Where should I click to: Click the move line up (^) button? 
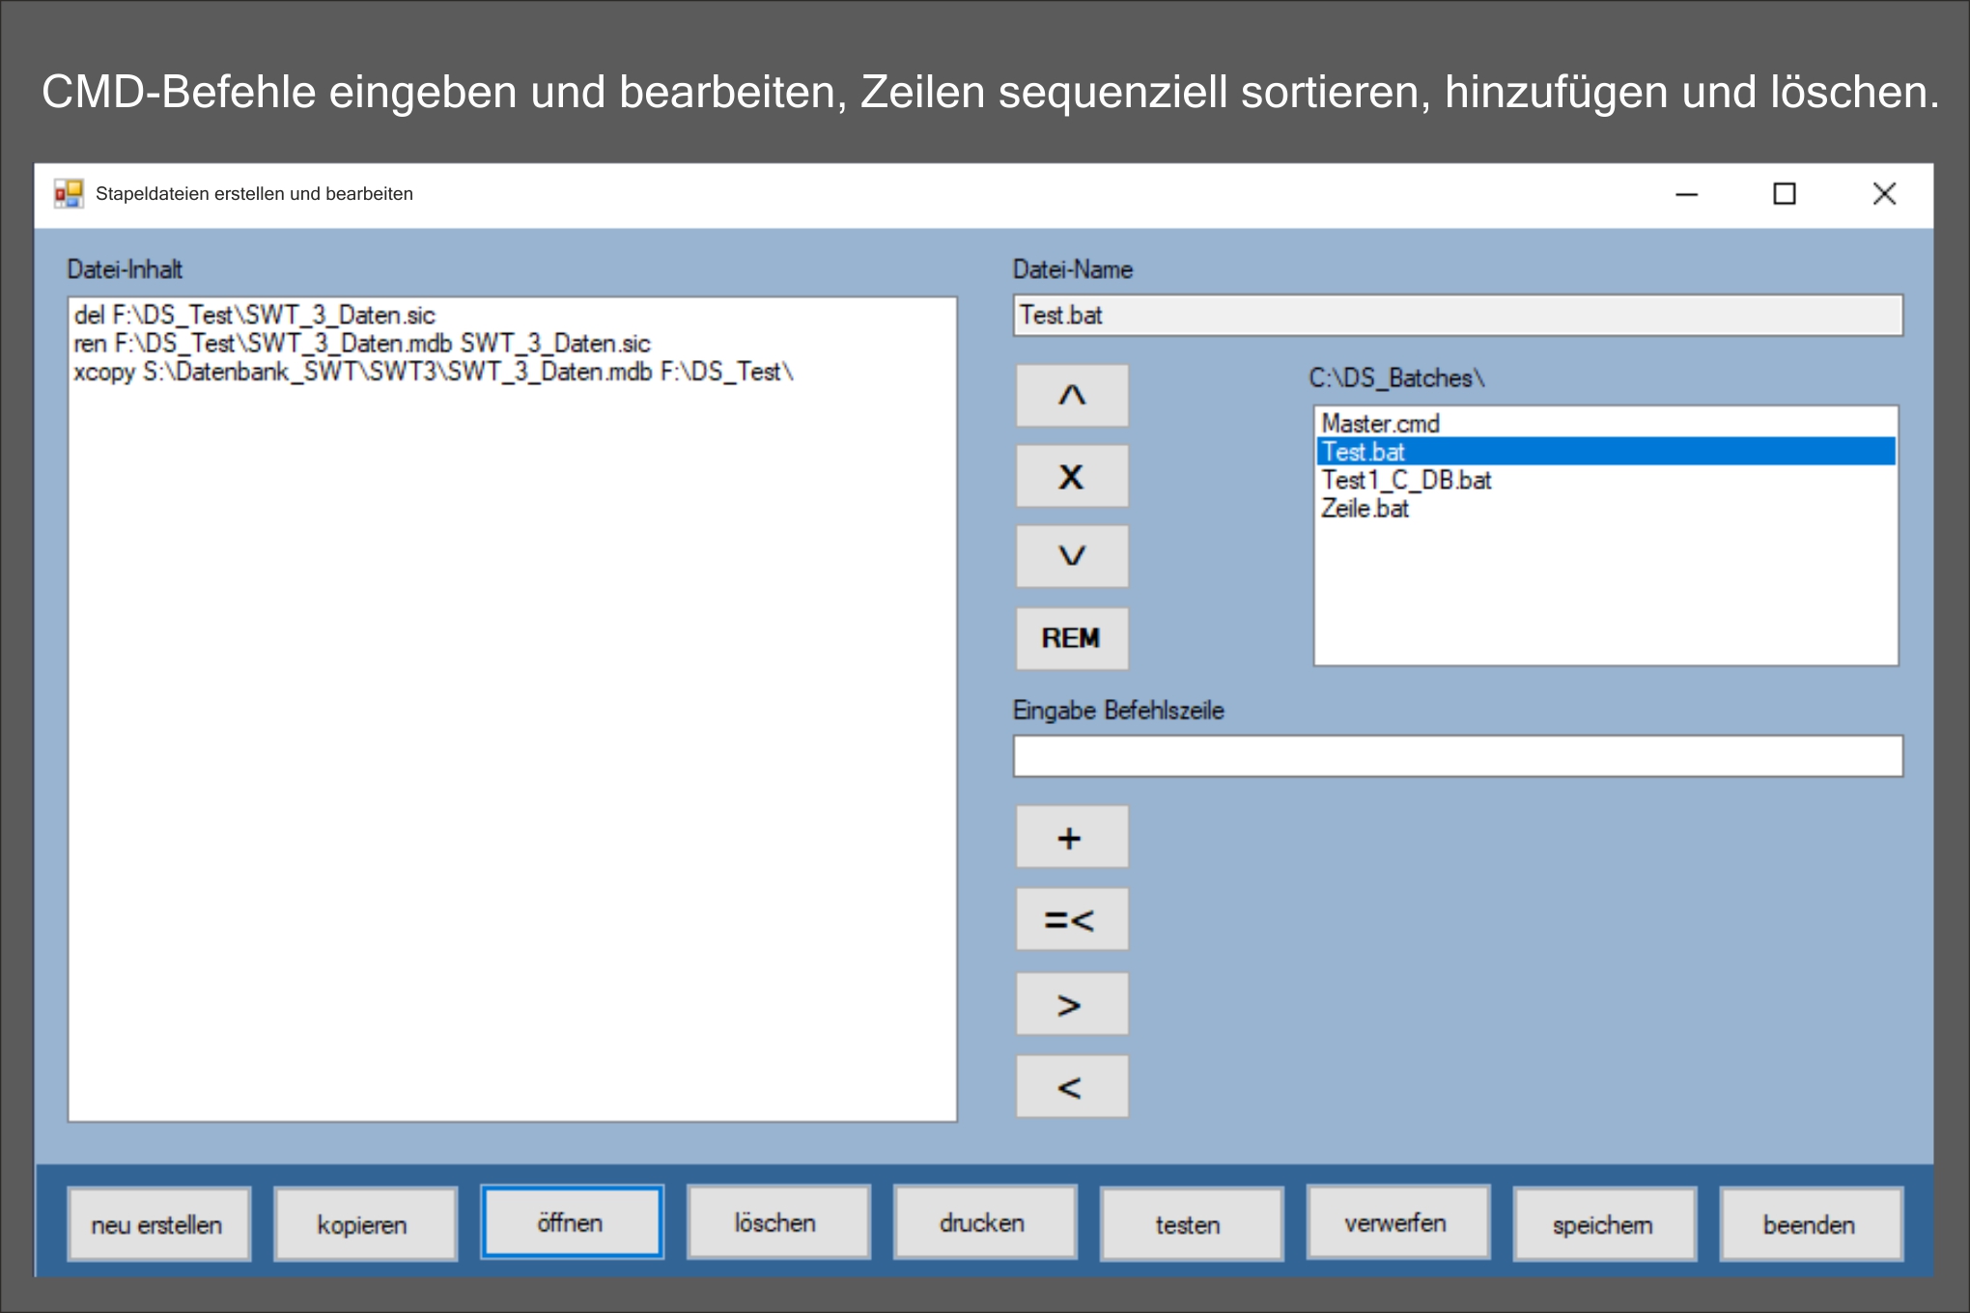1072,396
